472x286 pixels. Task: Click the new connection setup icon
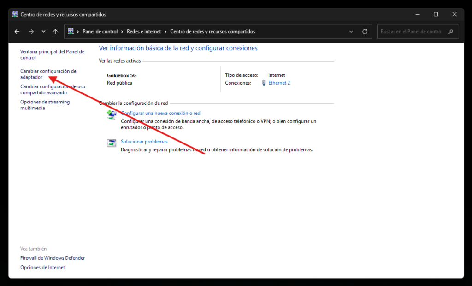point(112,115)
